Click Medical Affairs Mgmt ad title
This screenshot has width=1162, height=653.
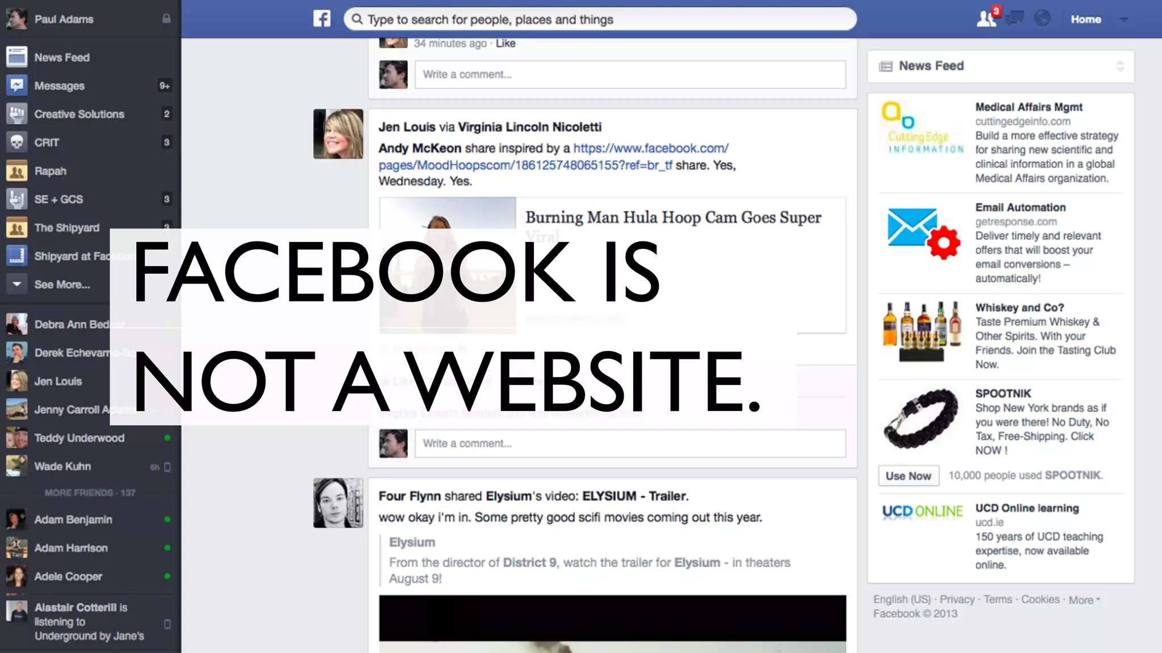coord(1029,107)
